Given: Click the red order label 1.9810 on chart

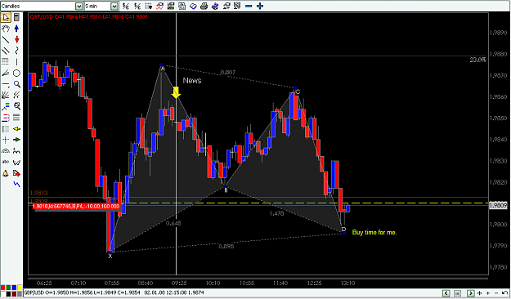Looking at the screenshot, I should point(77,206).
